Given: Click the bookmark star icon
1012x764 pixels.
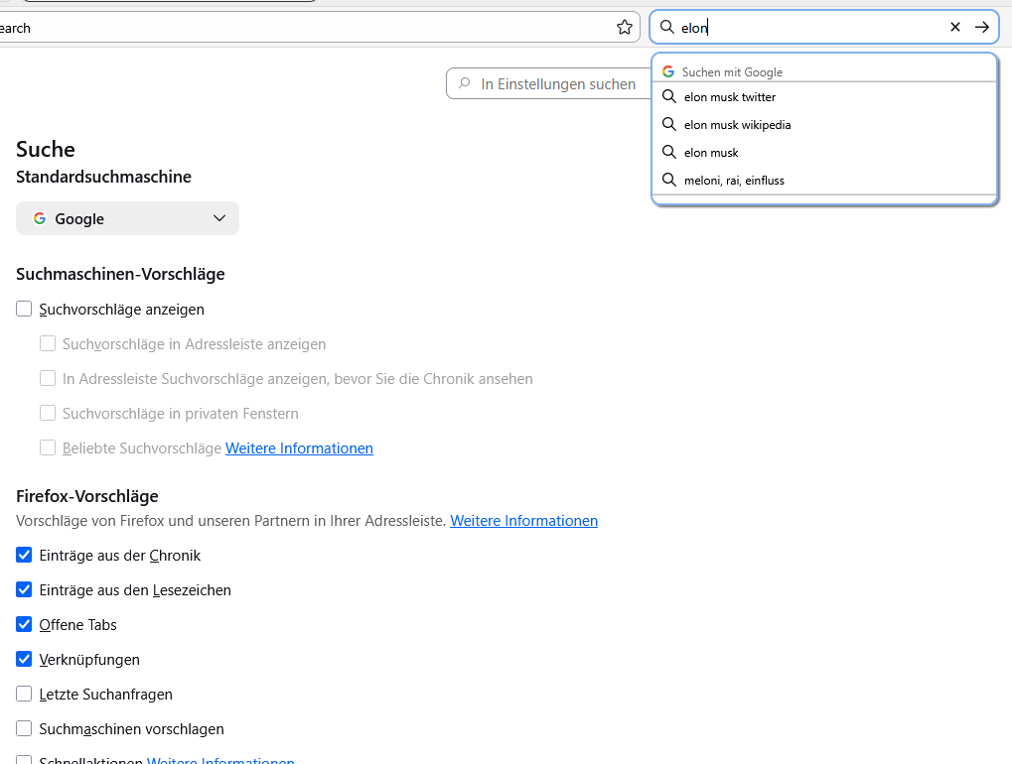Looking at the screenshot, I should pos(625,28).
